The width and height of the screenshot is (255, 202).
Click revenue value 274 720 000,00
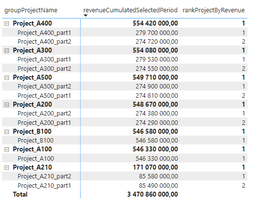[x=157, y=42]
